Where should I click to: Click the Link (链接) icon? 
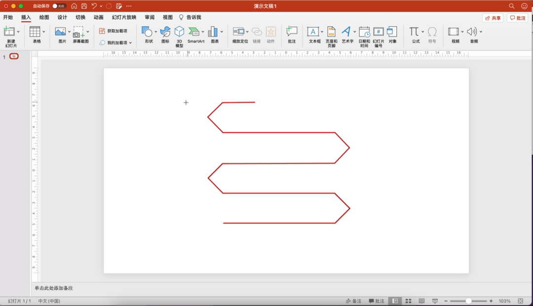pyautogui.click(x=257, y=32)
